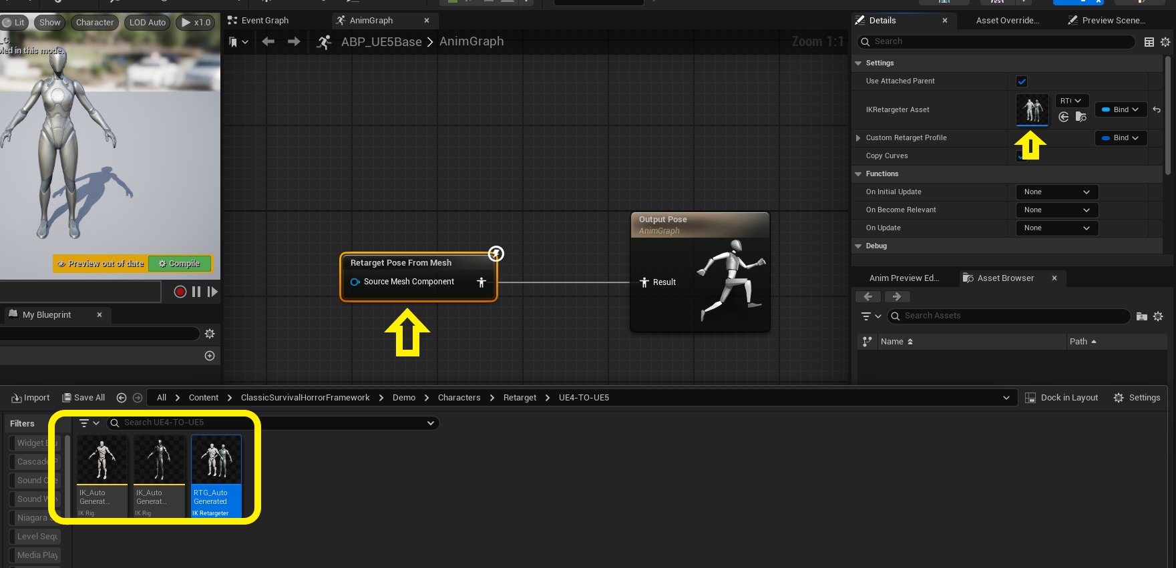Pause the animation preview playback

pos(196,292)
